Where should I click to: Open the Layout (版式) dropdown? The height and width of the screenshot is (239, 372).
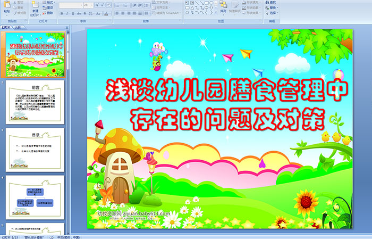pos(49,2)
